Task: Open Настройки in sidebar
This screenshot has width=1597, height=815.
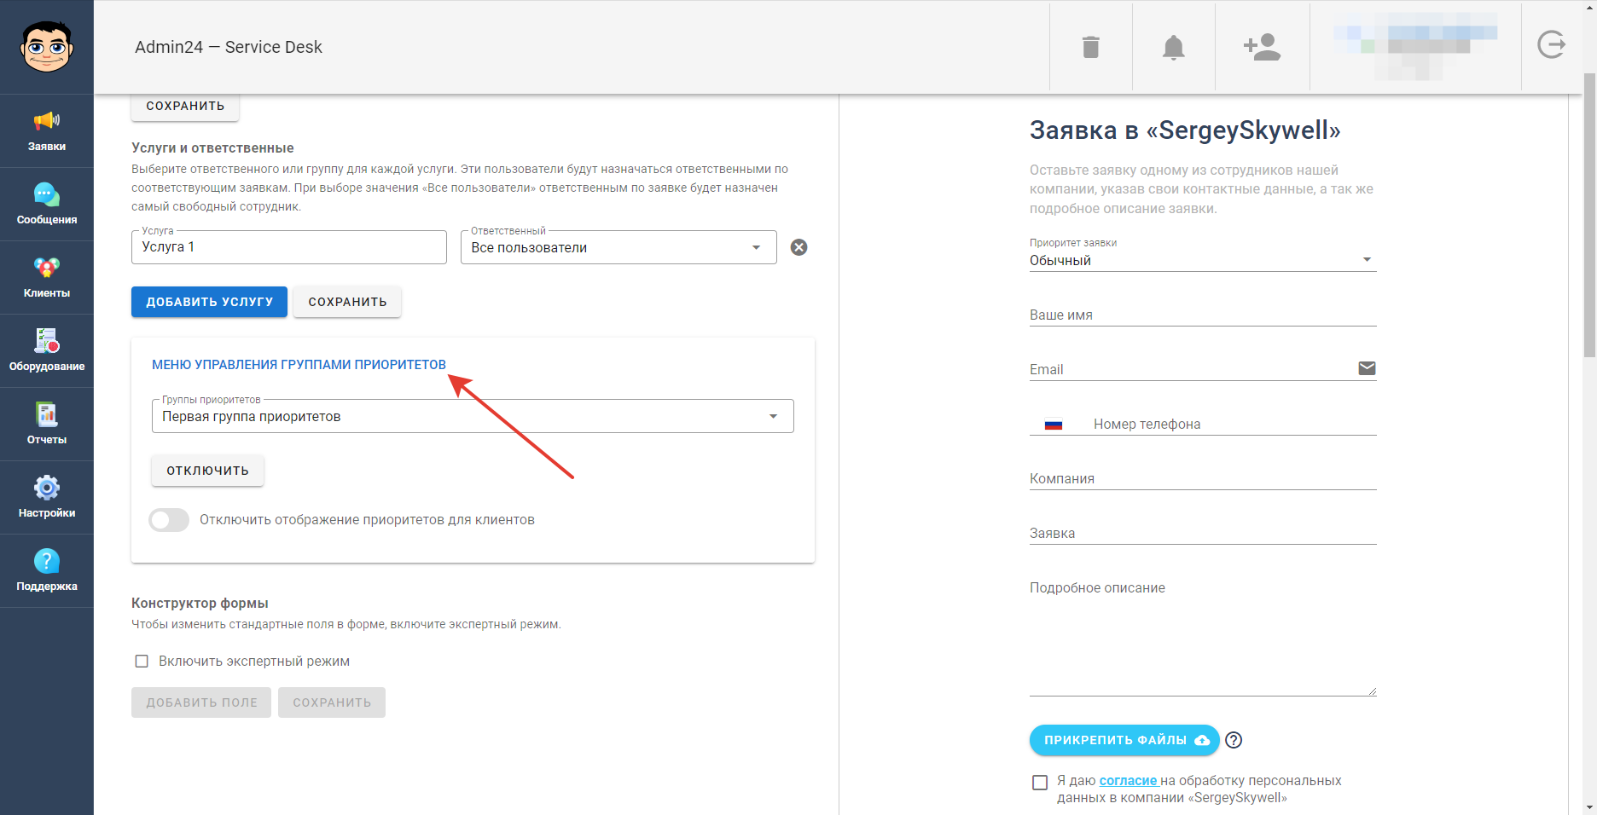Action: 47,498
